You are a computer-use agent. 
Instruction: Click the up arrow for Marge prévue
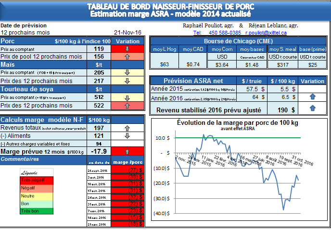127,151
